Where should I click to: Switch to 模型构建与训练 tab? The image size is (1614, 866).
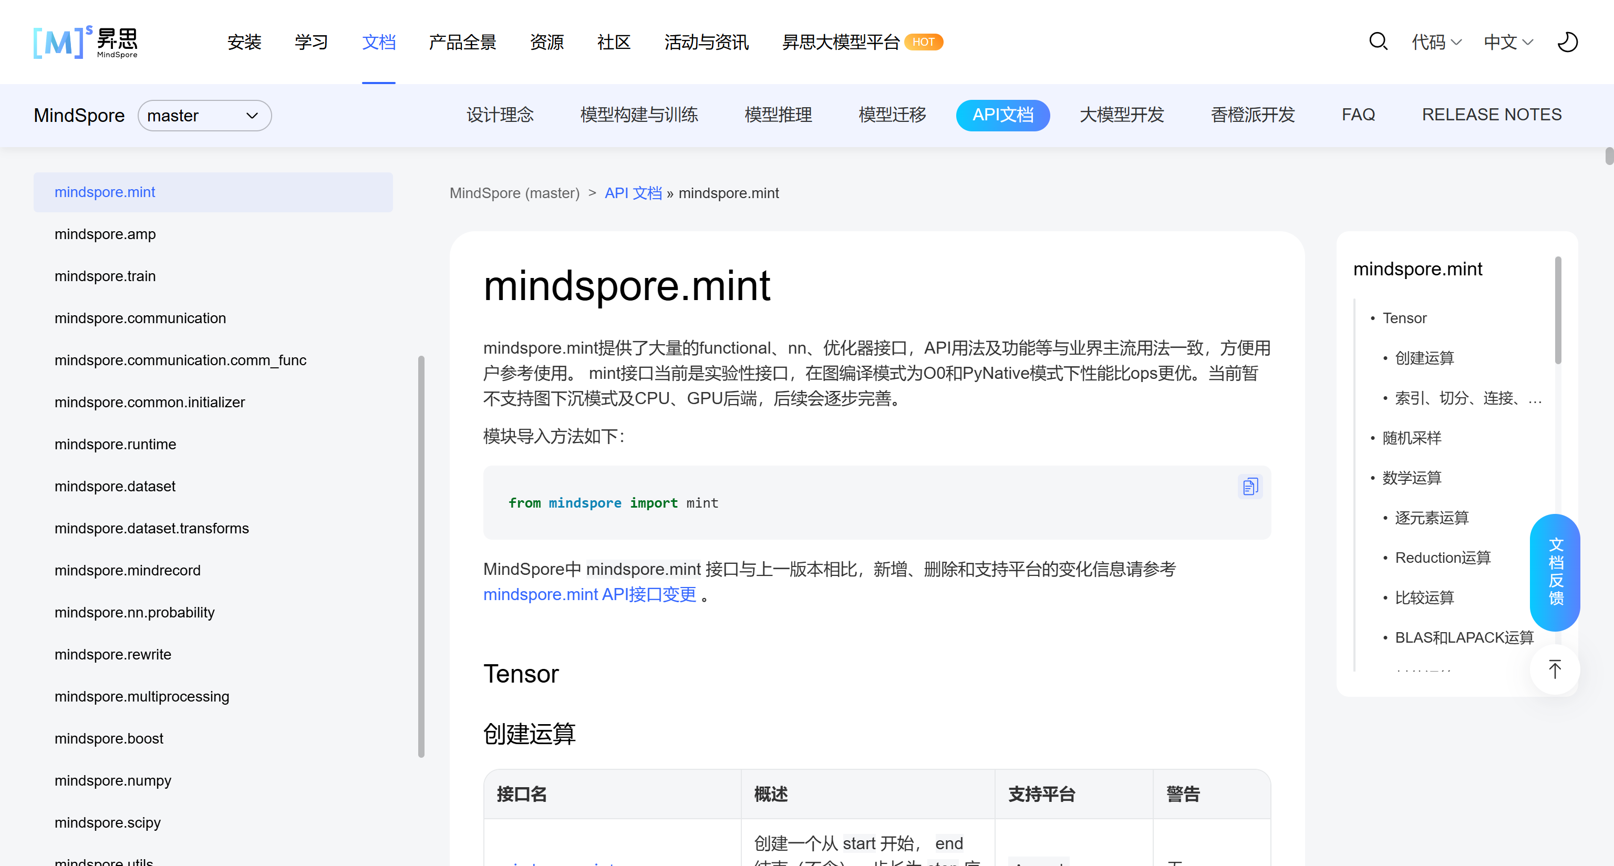[639, 115]
